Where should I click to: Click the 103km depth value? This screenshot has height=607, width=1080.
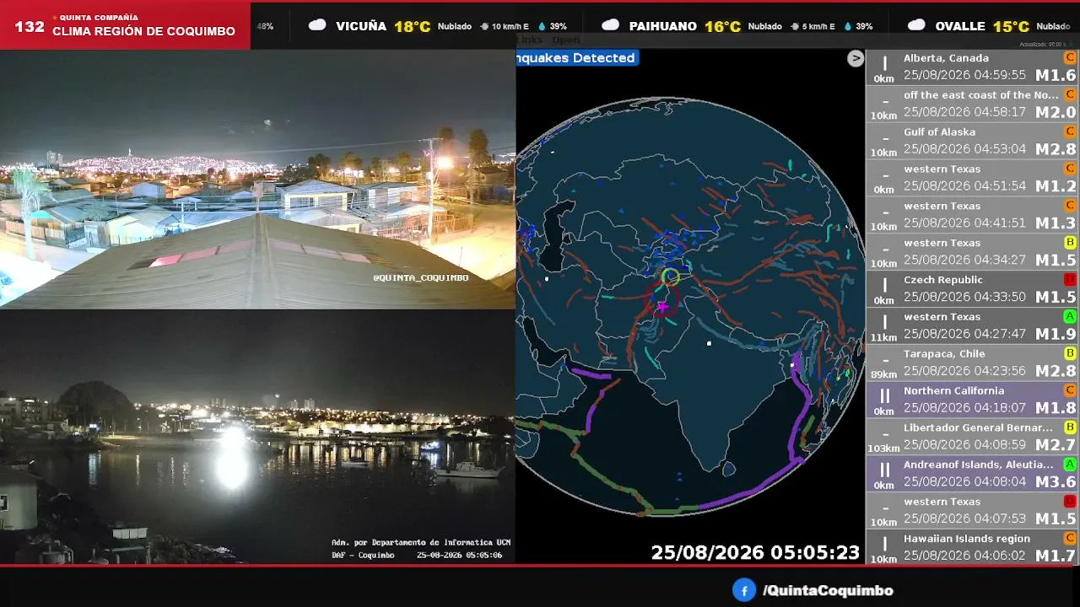coord(884,449)
